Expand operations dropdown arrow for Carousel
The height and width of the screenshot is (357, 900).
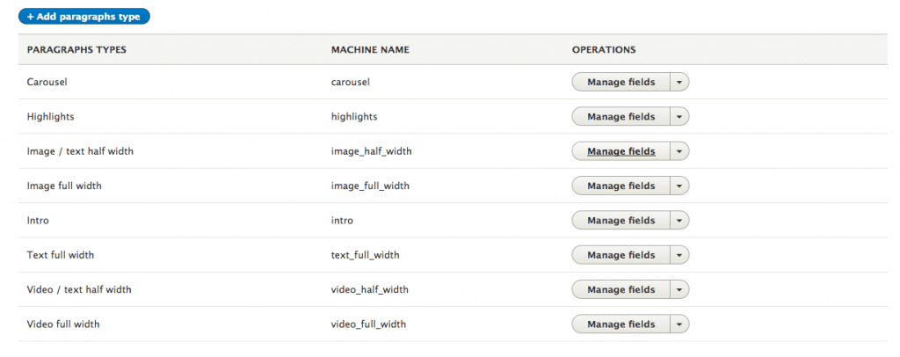pyautogui.click(x=679, y=82)
